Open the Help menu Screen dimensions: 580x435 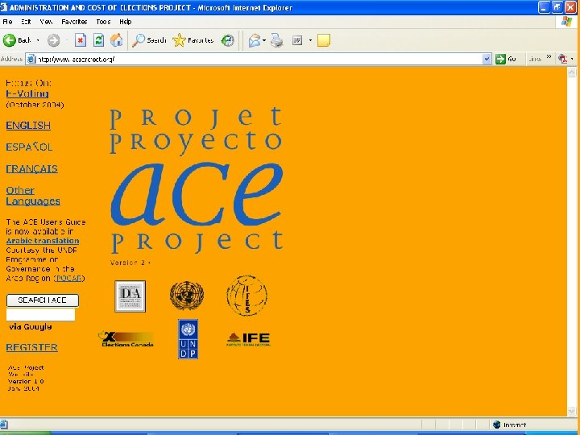(x=126, y=22)
